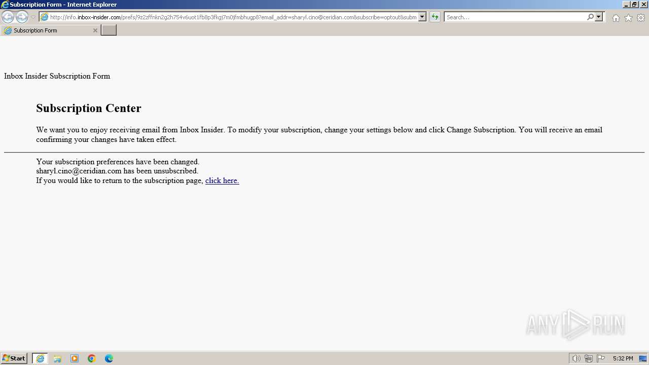Open Favorites with the star icon
The width and height of the screenshot is (649, 365).
(x=628, y=18)
